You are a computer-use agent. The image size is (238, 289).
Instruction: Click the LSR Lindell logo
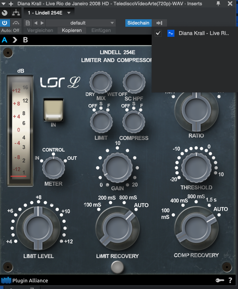60,82
